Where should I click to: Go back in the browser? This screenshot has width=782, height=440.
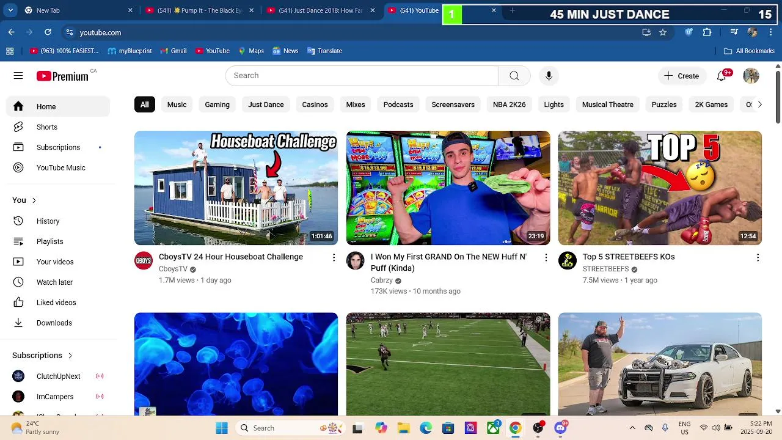pyautogui.click(x=11, y=32)
